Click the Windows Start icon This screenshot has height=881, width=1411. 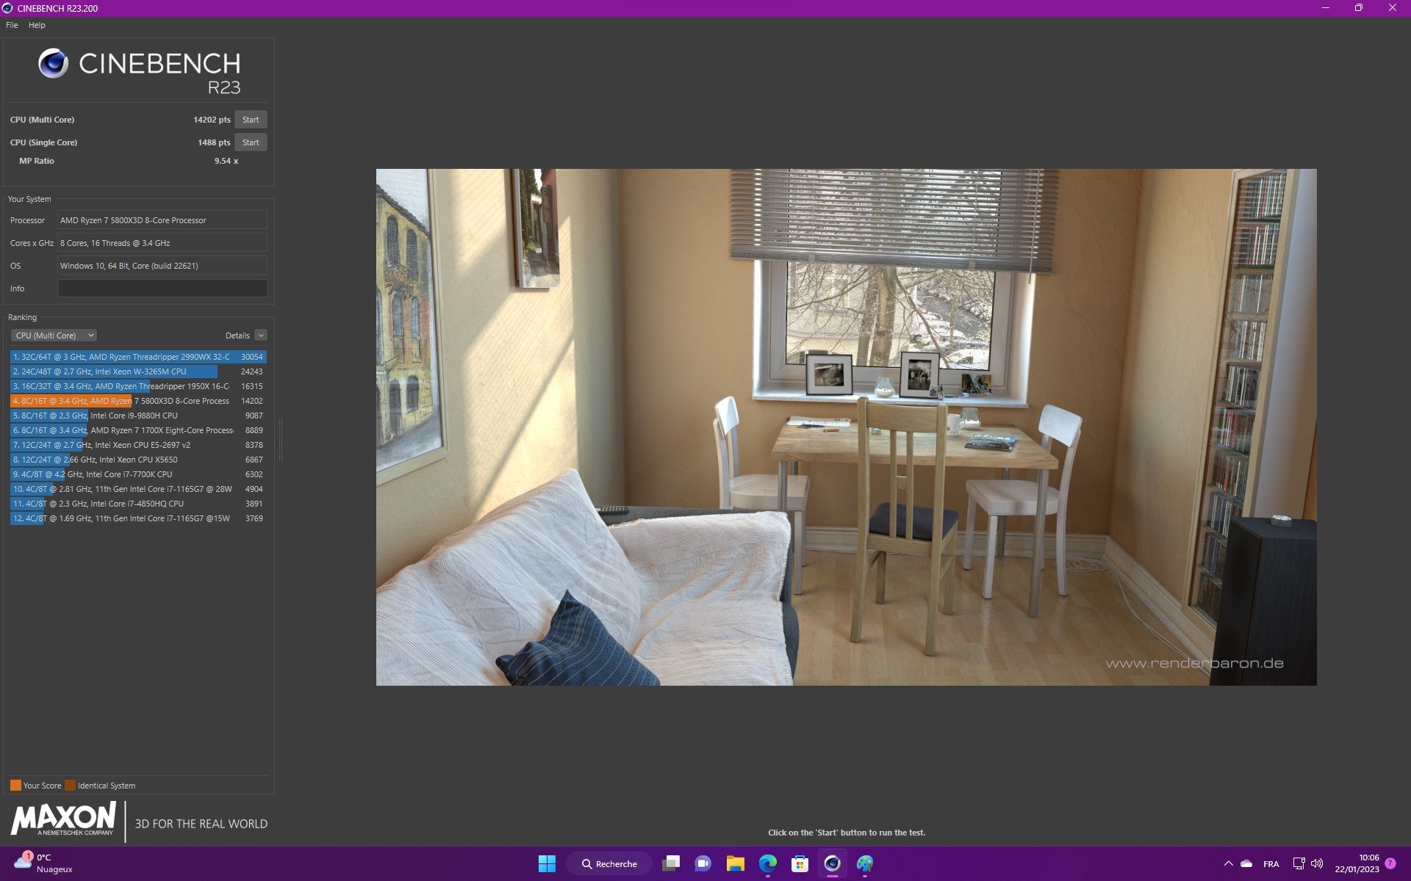point(547,863)
